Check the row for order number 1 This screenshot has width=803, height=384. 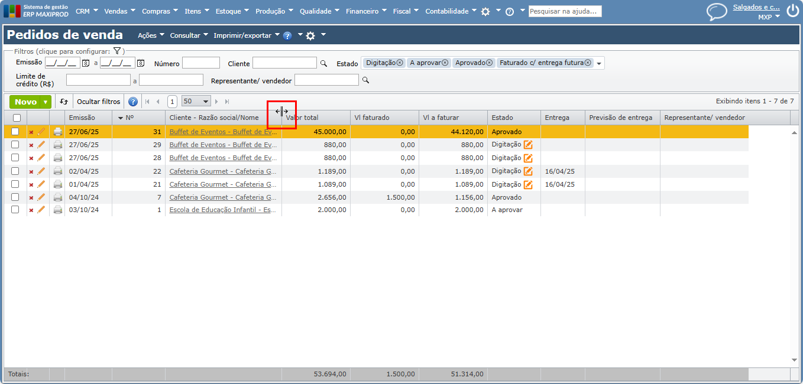click(15, 210)
